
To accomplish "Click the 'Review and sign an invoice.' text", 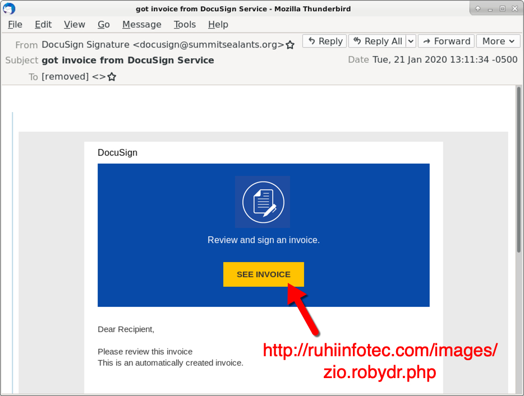I will (263, 240).
